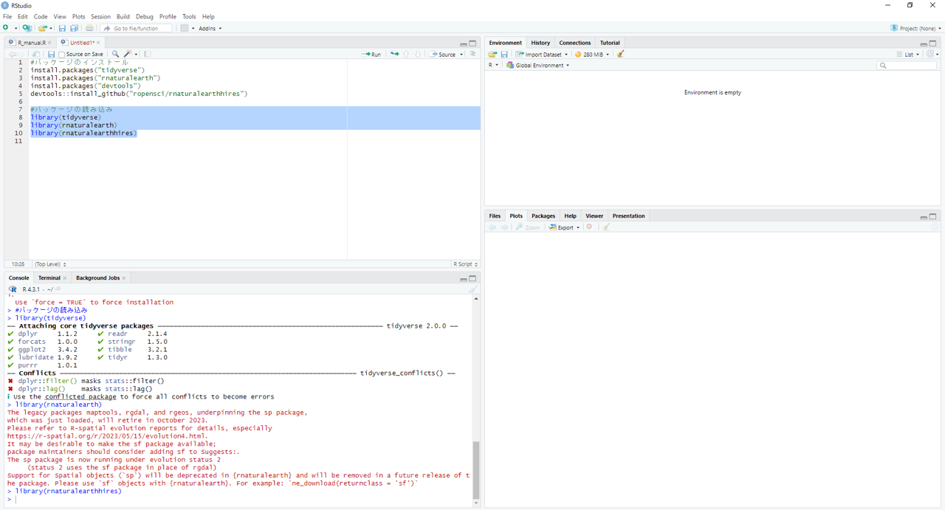Switch to the Terminal tab

pos(49,278)
